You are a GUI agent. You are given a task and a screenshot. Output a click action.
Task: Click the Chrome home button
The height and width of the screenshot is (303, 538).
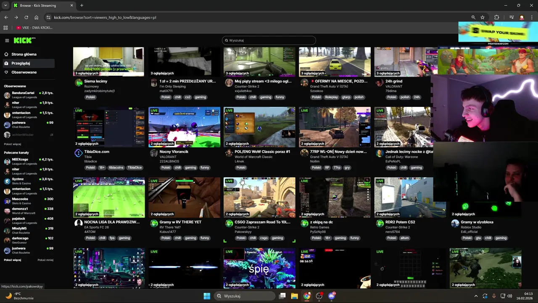pos(36,17)
